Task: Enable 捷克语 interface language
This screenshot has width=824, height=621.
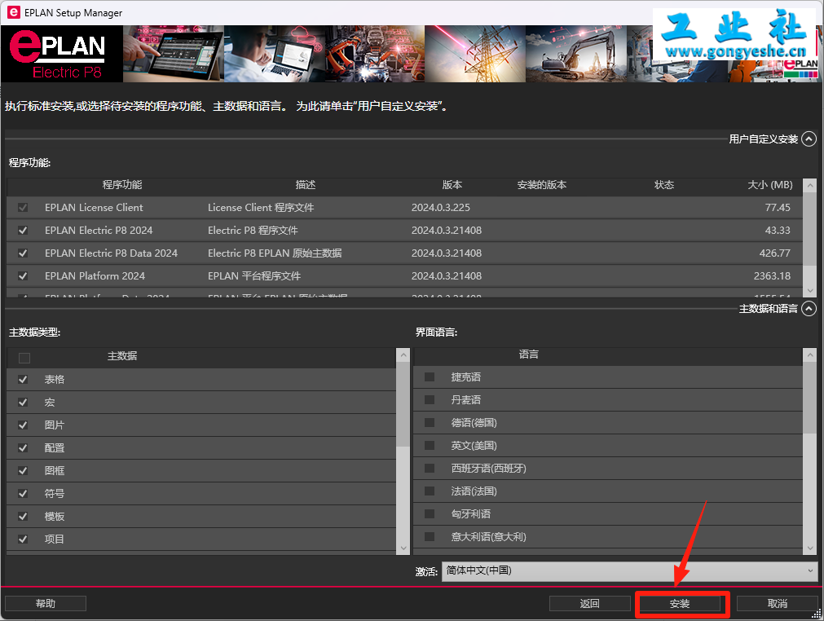Action: [430, 377]
